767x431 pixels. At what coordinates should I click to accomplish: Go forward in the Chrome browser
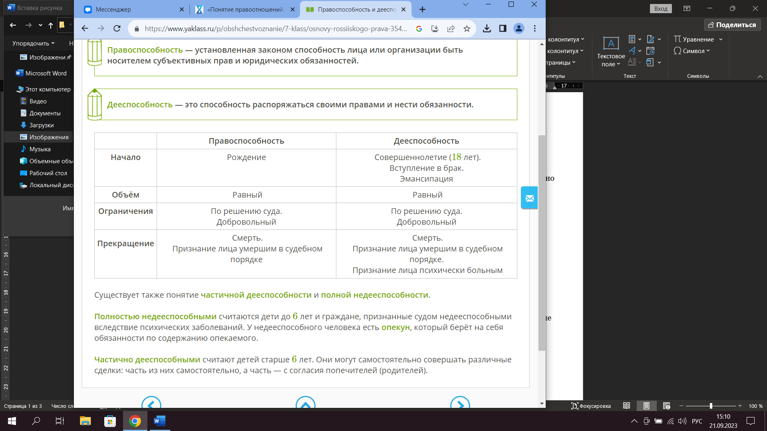[x=101, y=28]
